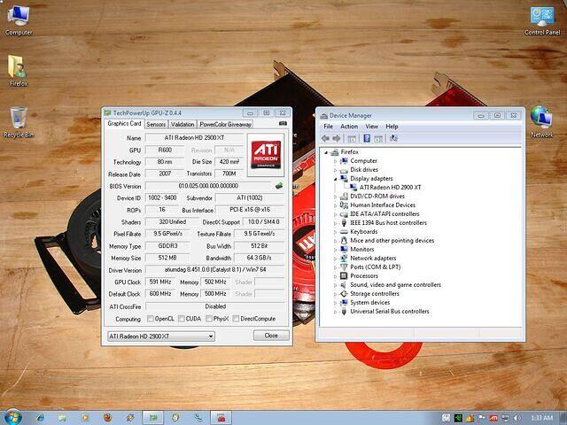Image resolution: width=567 pixels, height=425 pixels.
Task: Switch to the Sensors tab
Action: pos(156,124)
